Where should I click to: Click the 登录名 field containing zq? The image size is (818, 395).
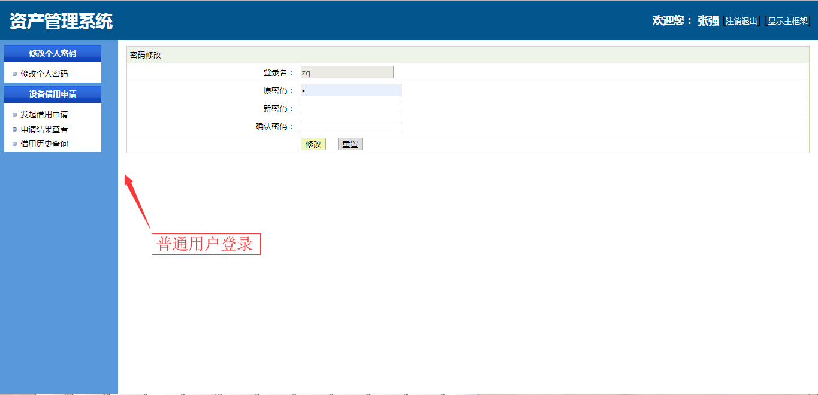click(347, 72)
